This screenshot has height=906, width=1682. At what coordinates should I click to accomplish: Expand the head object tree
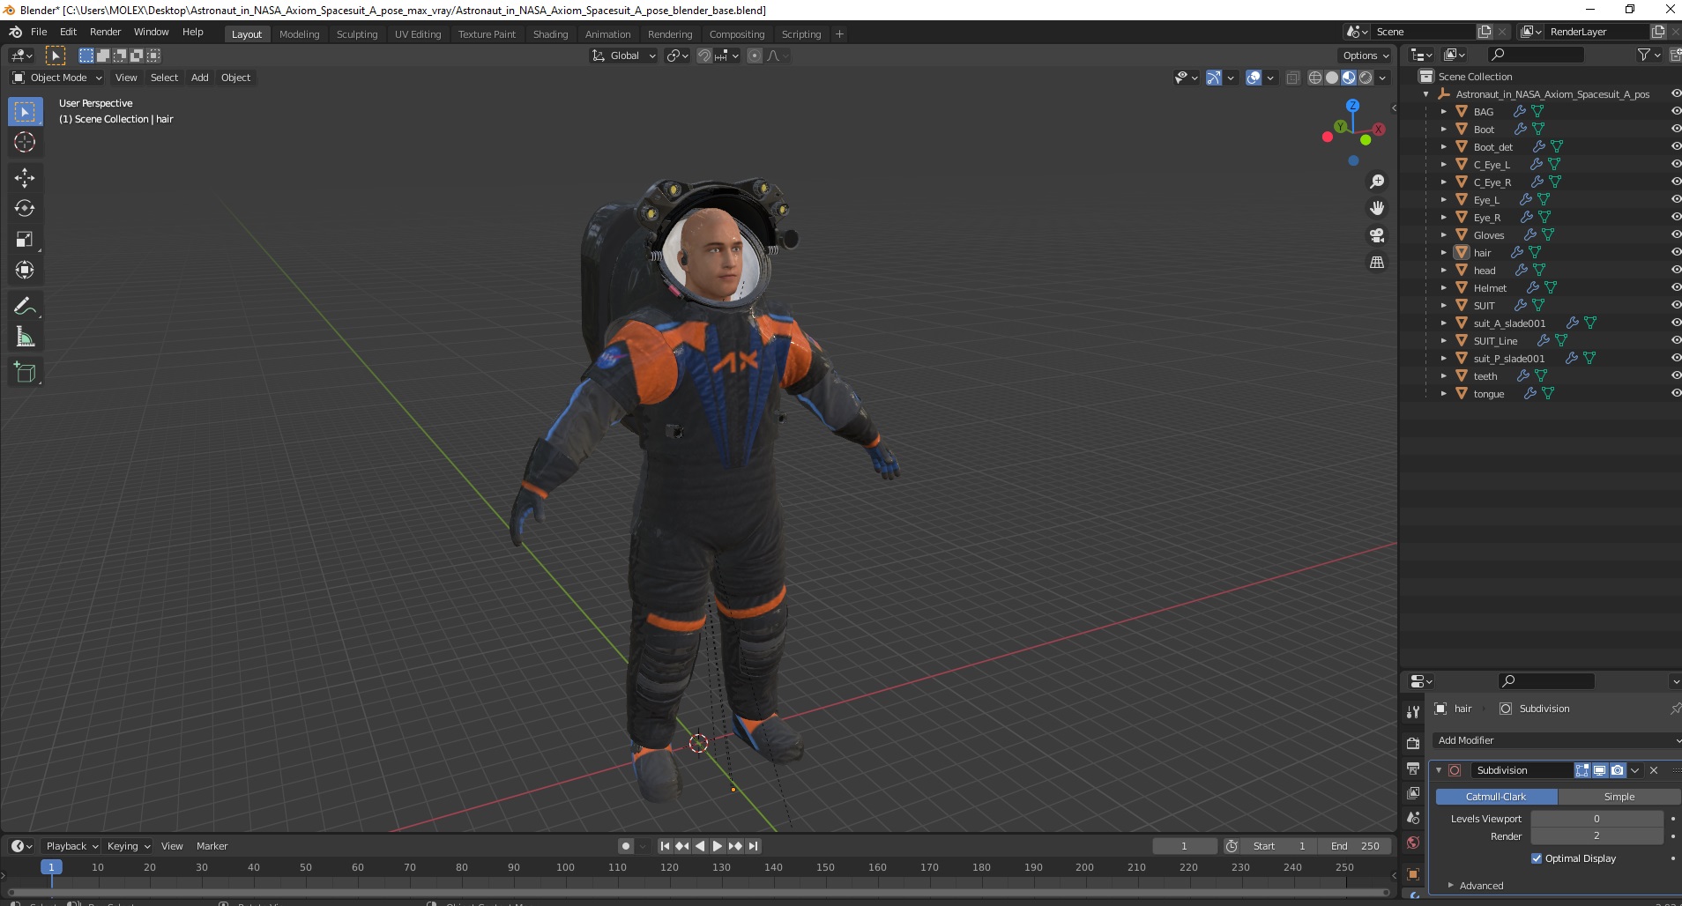[x=1443, y=270]
